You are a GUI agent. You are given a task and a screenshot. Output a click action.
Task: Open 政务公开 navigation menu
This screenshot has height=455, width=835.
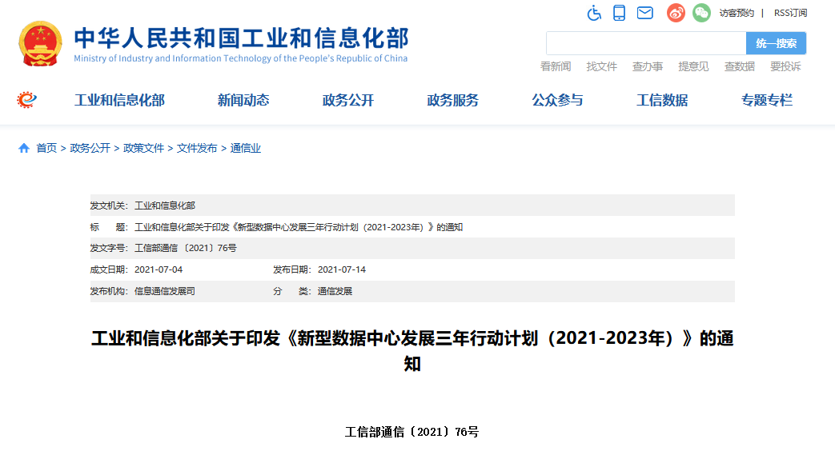point(348,100)
